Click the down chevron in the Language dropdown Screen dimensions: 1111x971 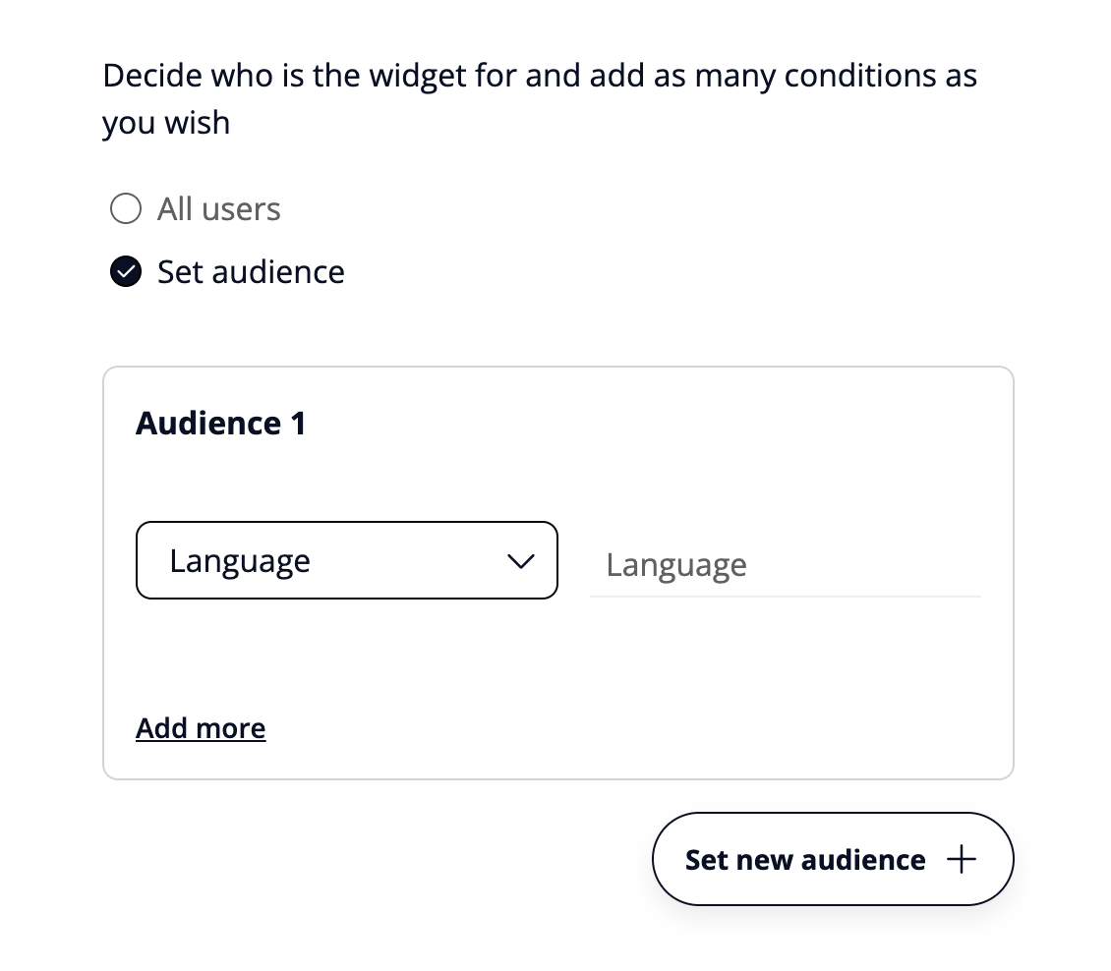(x=519, y=561)
